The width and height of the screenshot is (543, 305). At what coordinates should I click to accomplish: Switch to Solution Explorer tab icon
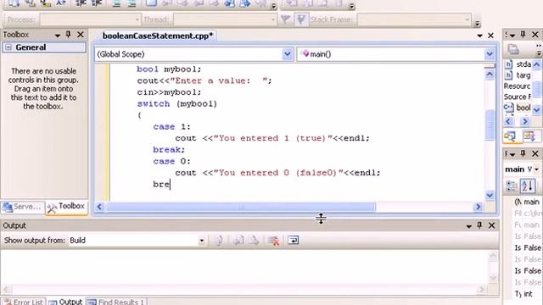coord(511,136)
